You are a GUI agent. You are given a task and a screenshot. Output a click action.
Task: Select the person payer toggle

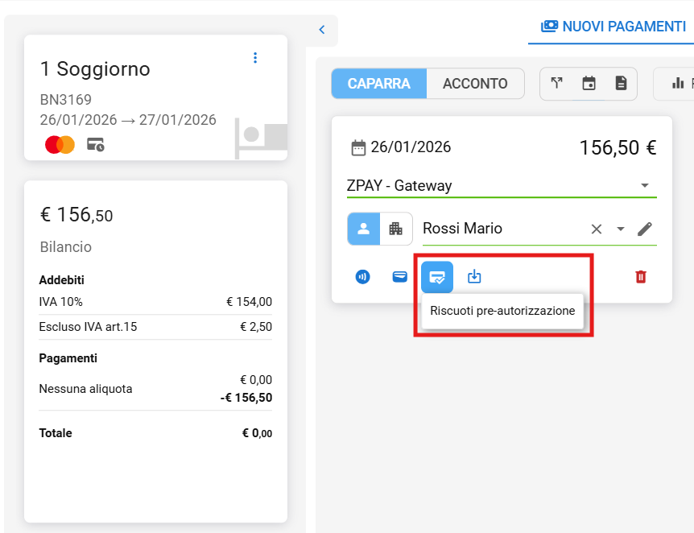363,229
